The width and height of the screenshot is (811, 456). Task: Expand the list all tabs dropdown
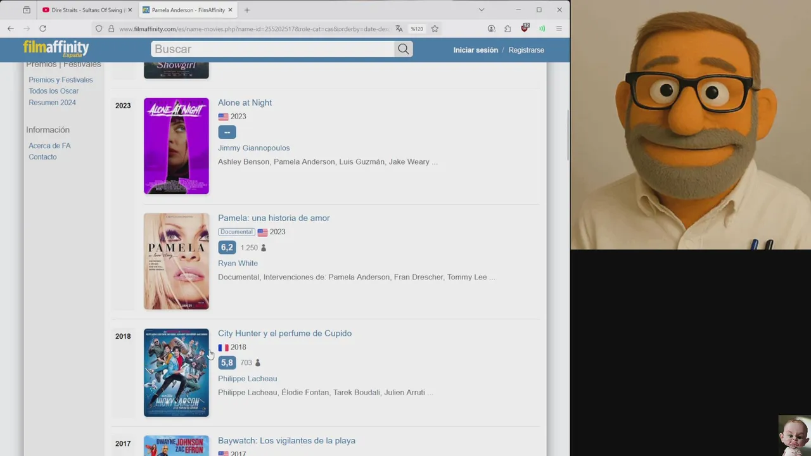tap(482, 9)
